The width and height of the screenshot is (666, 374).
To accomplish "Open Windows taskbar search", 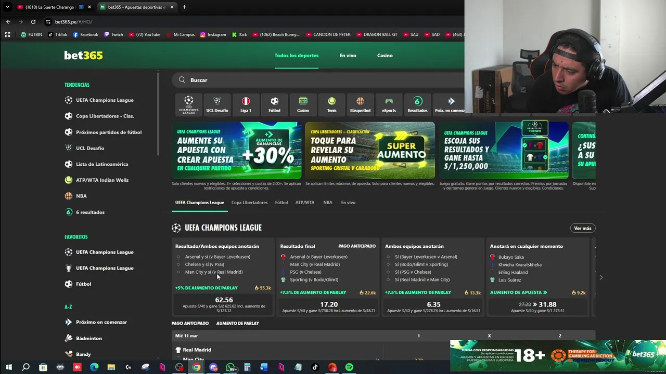I will pos(25,367).
